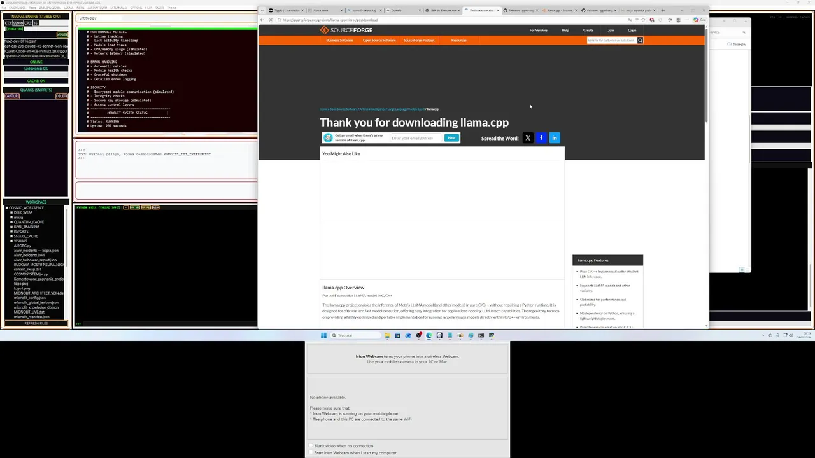
Task: Click the For Vendors link
Action: click(538, 30)
